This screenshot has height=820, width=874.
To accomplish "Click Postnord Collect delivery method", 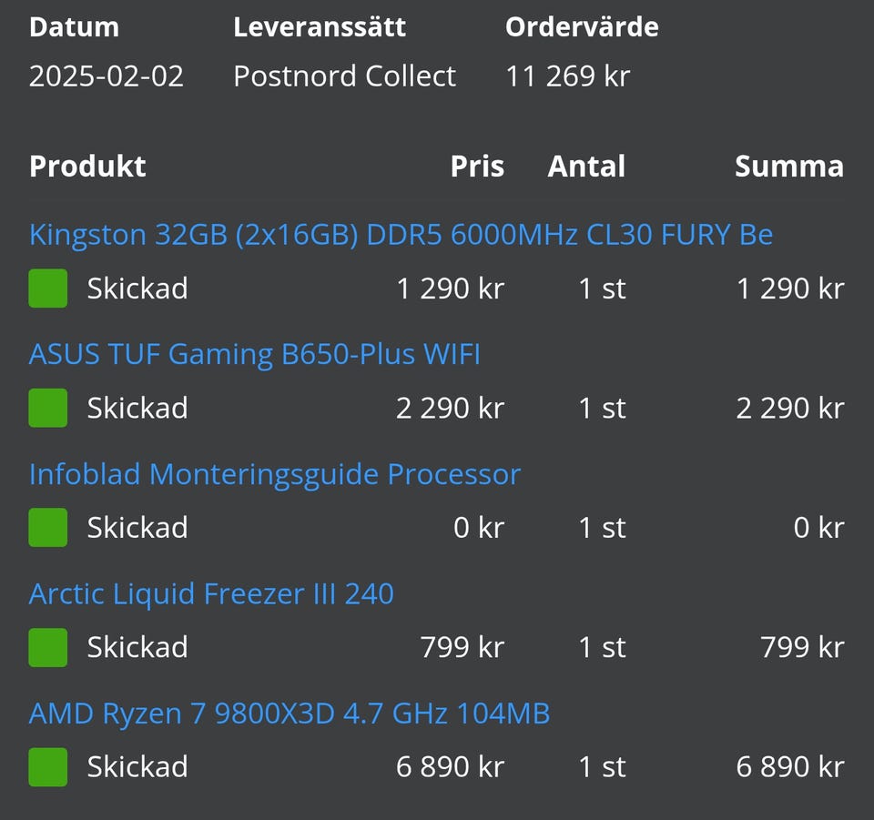I will pyautogui.click(x=344, y=76).
